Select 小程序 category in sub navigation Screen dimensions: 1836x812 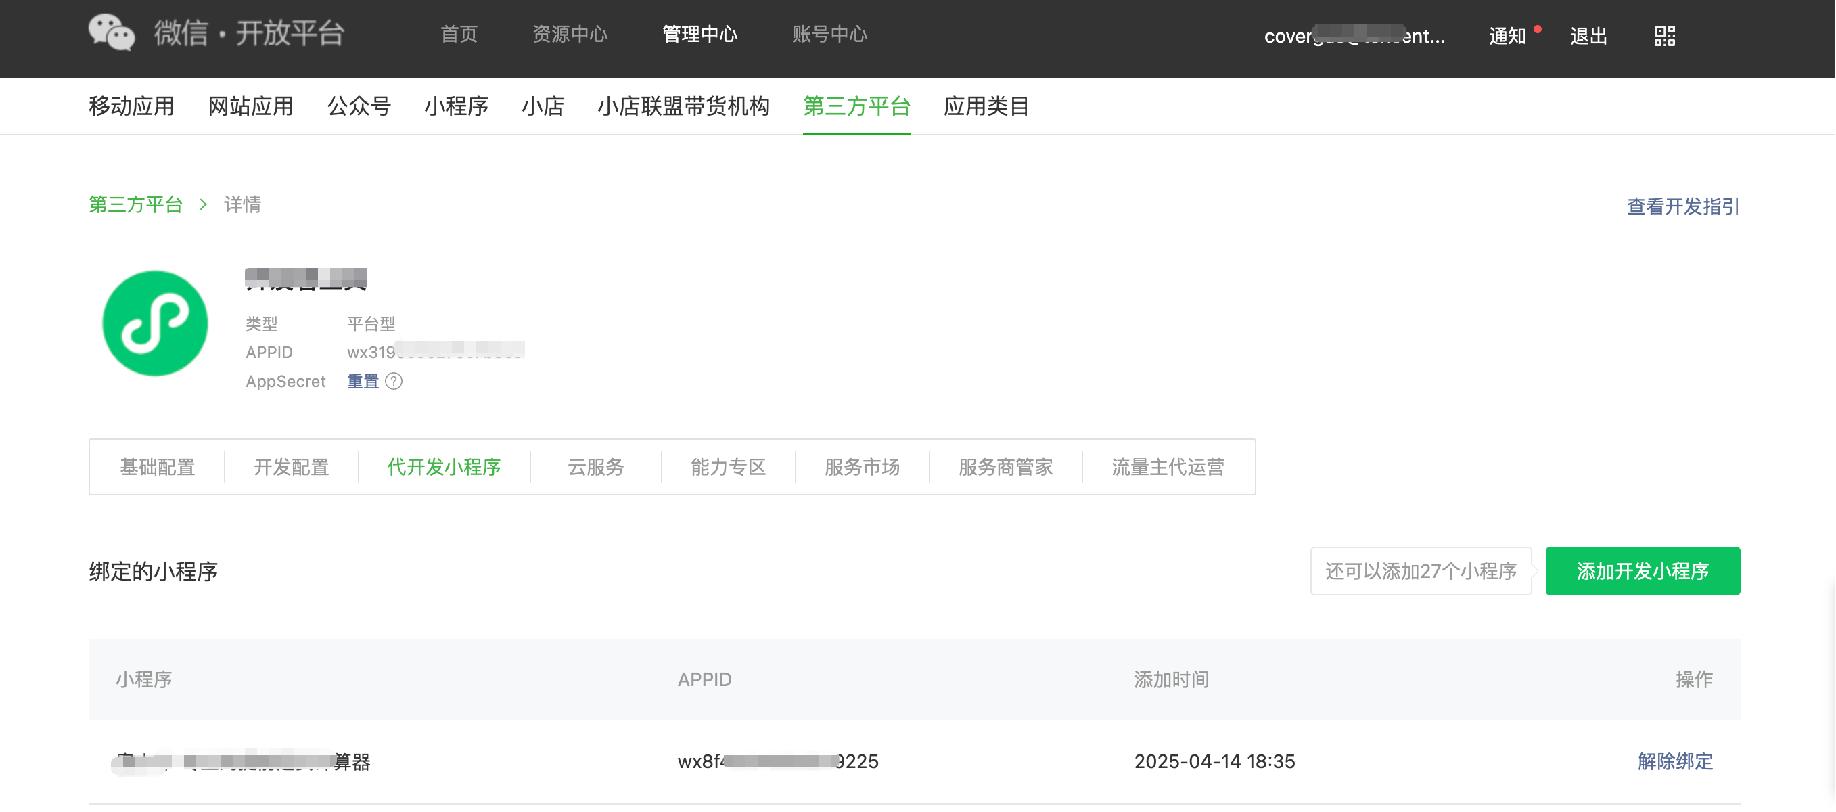tap(456, 106)
